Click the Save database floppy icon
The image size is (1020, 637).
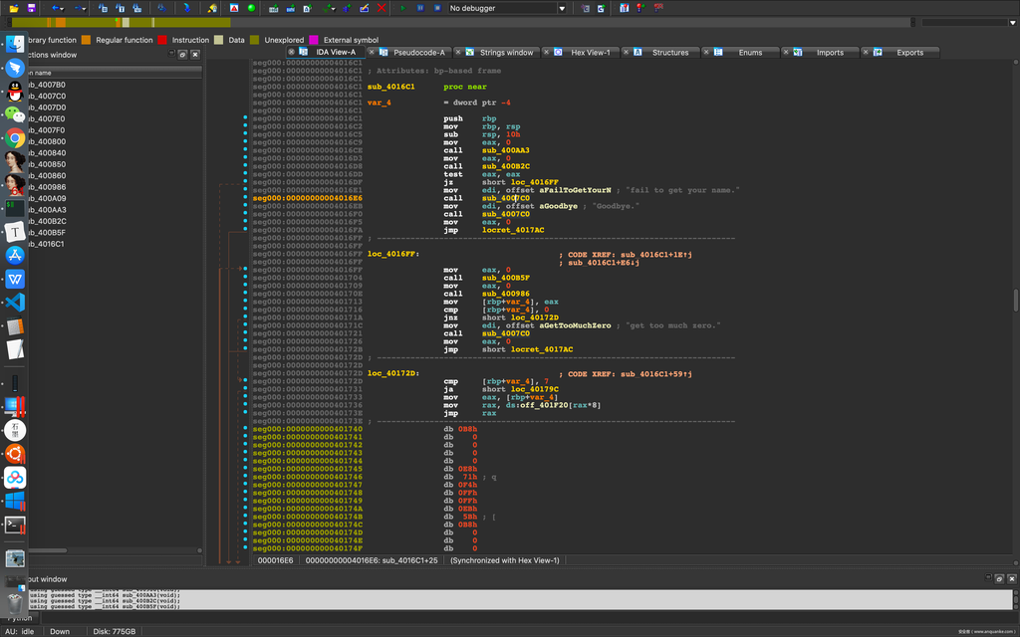32,8
